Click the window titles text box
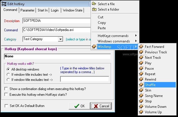 pos(85,79)
